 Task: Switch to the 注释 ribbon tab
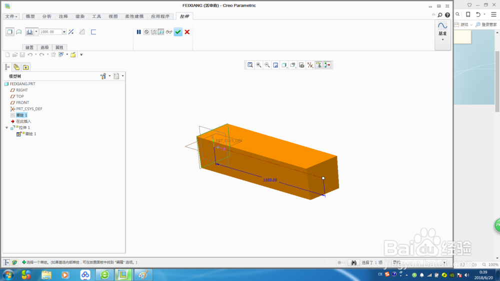pos(63,16)
